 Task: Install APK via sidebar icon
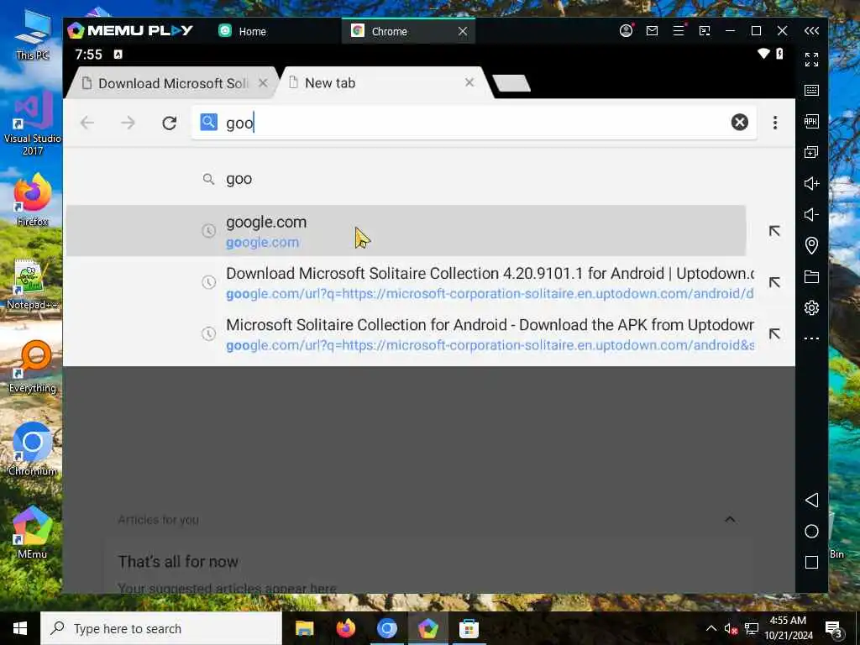tap(812, 121)
